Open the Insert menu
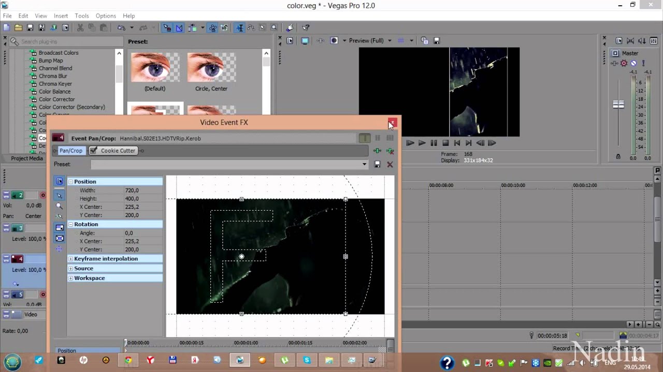The height and width of the screenshot is (372, 663). 61,16
